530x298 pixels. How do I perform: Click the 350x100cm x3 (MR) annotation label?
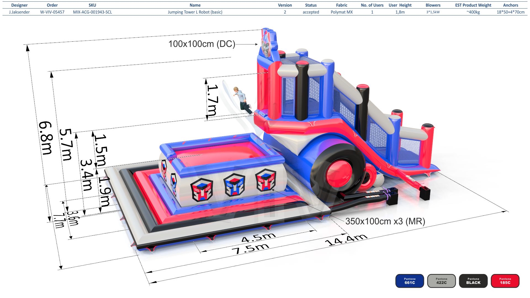click(x=385, y=221)
